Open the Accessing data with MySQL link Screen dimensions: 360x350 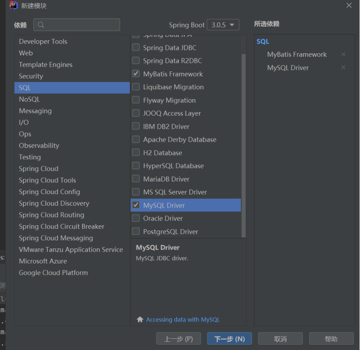(x=183, y=320)
